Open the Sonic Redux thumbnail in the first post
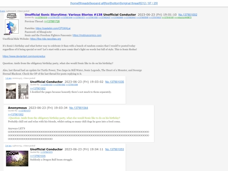This screenshot has width=228, height=171. click(x=12, y=24)
